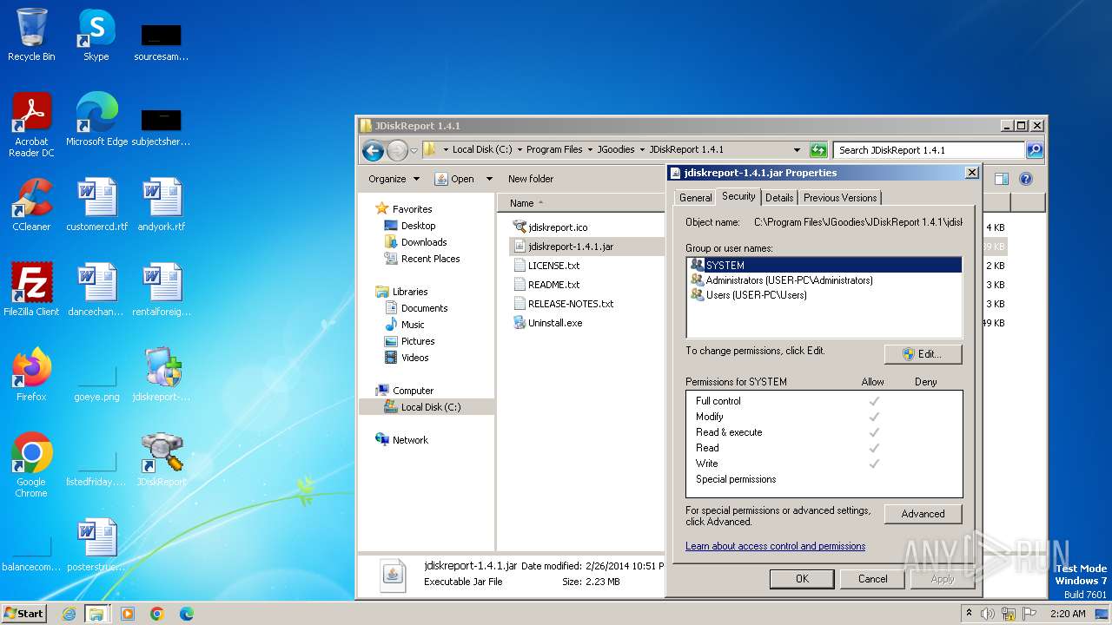Open the Organize dropdown menu
This screenshot has width=1112, height=625.
[x=394, y=179]
